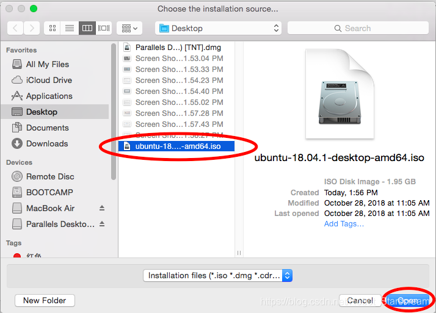This screenshot has height=313, width=436.
Task: Select ubuntu-18....-amd64.iso file
Action: point(176,146)
